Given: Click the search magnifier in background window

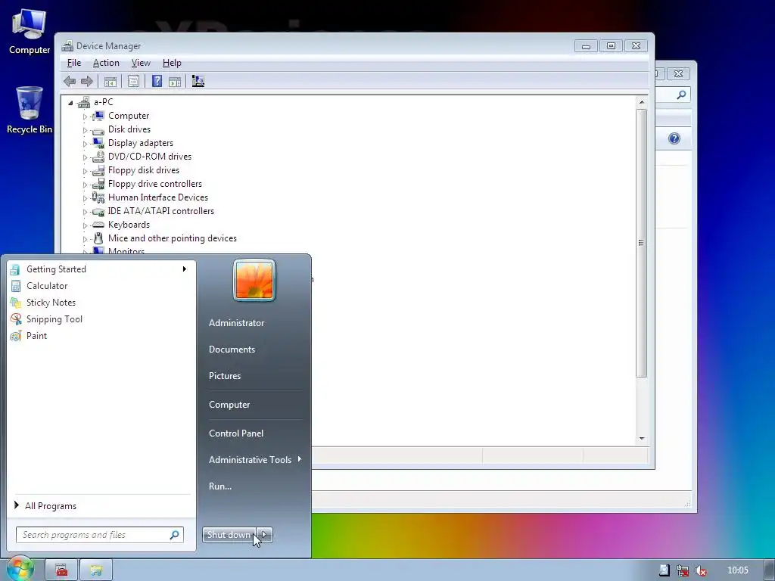Looking at the screenshot, I should 681,95.
